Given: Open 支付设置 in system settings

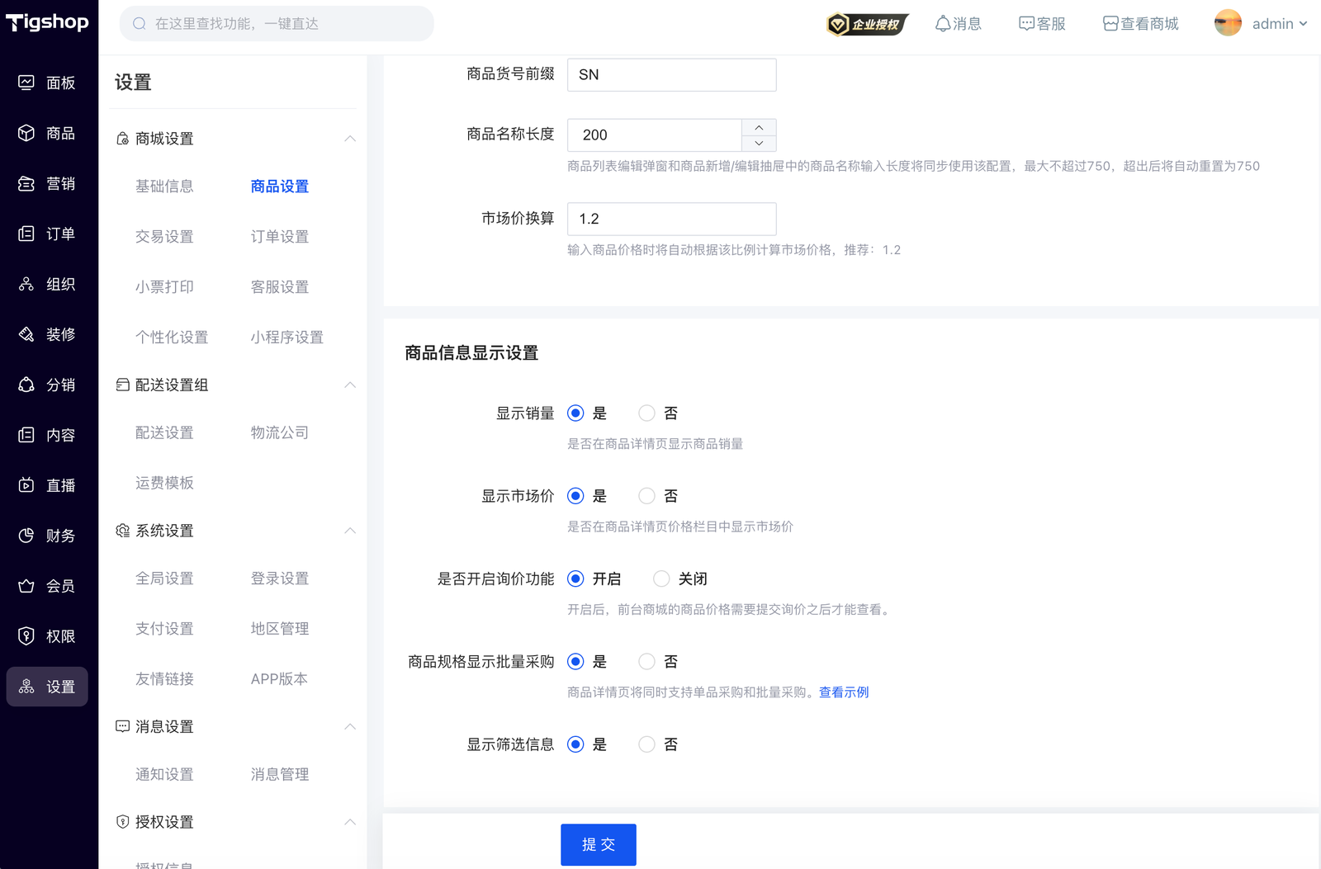Looking at the screenshot, I should (164, 629).
